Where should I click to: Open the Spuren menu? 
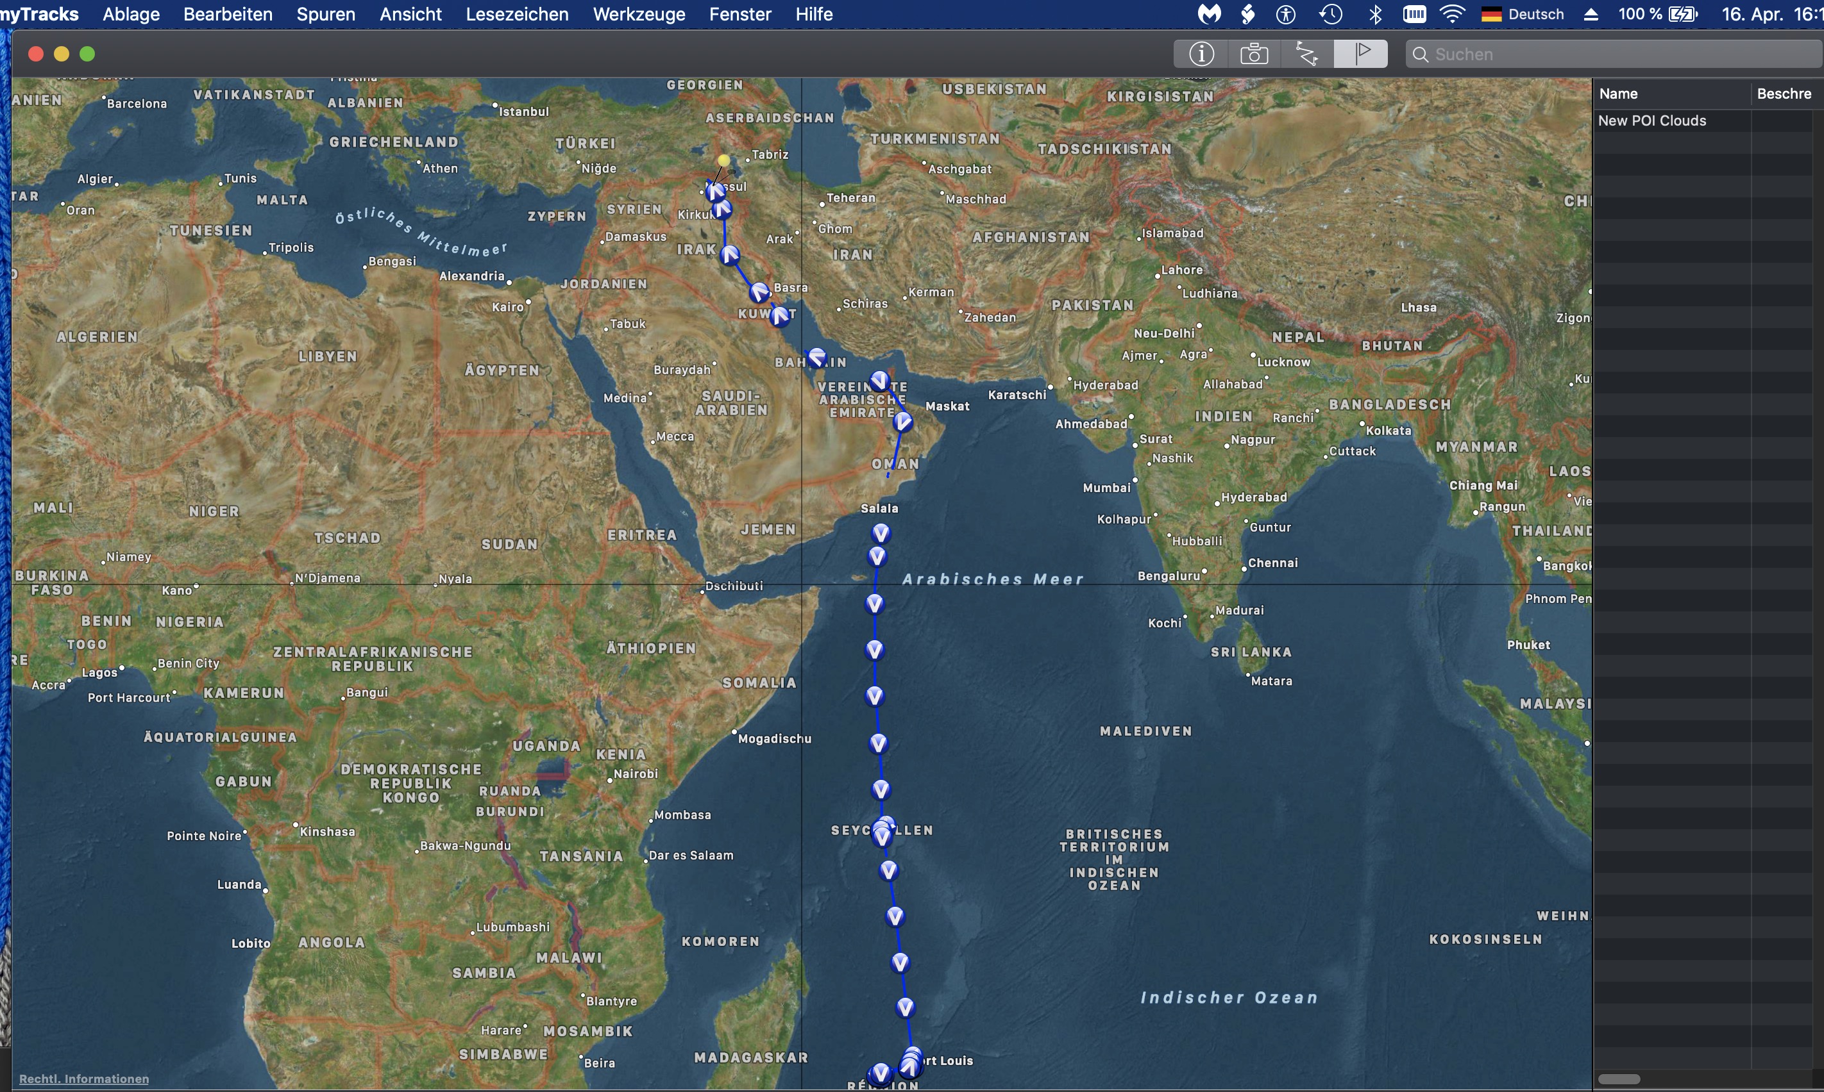[325, 14]
